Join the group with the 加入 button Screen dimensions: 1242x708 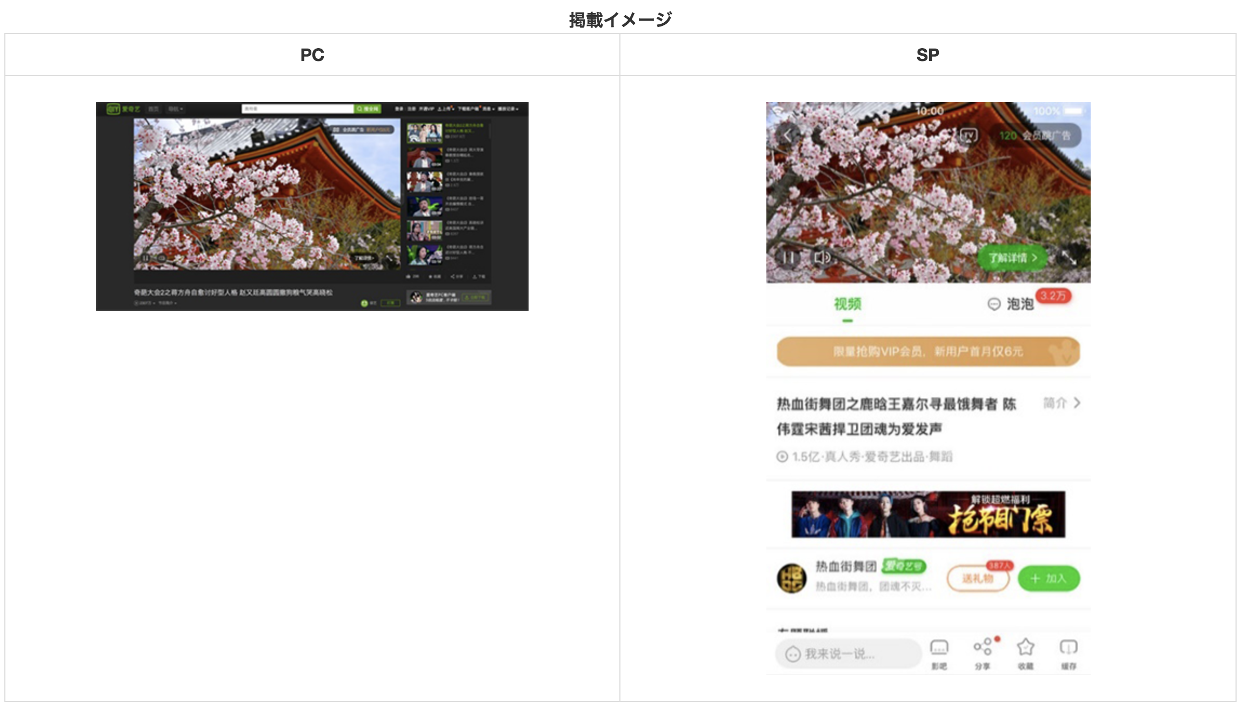pos(1049,579)
